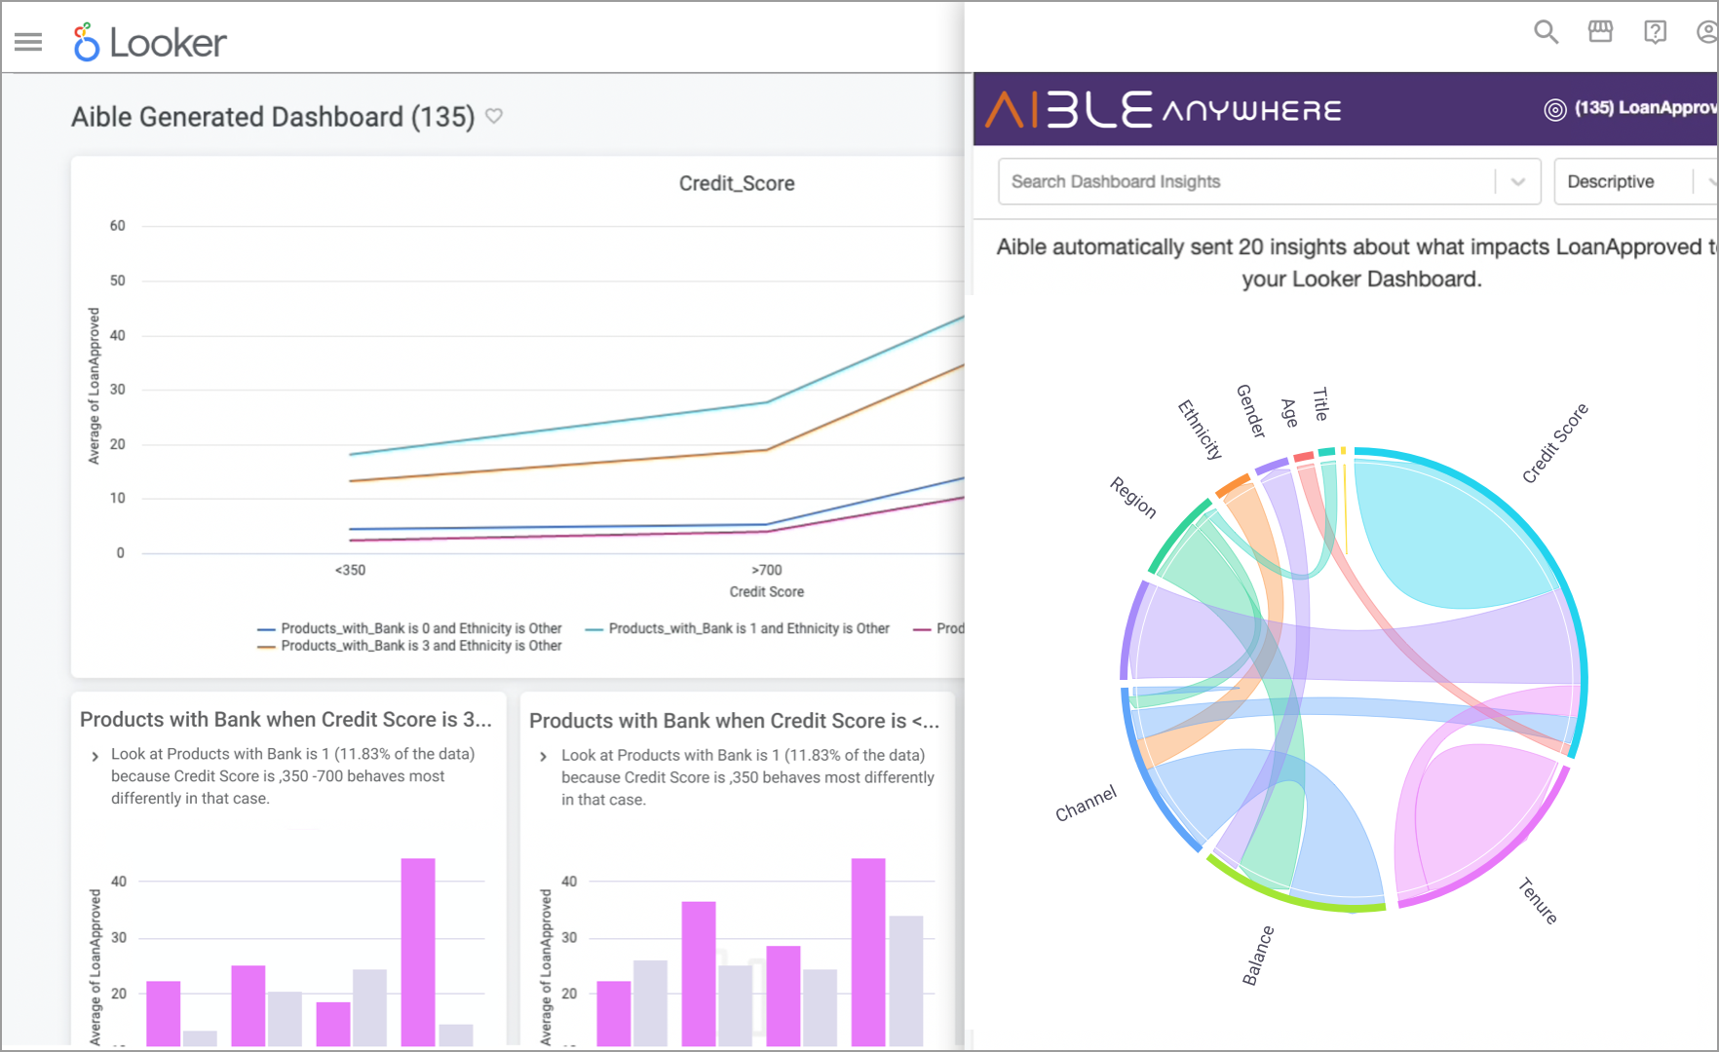Open the Descriptive dropdown
This screenshot has width=1719, height=1052.
coord(1635,181)
